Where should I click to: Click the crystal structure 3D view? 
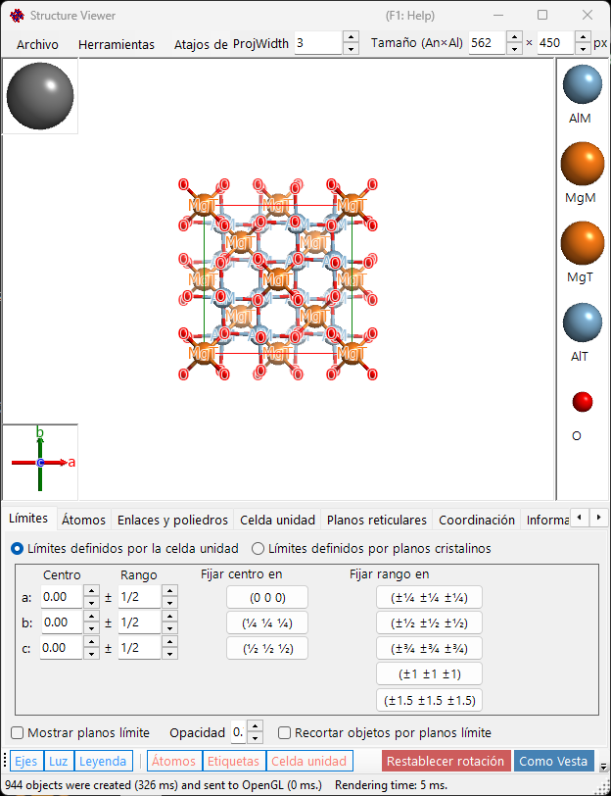[x=278, y=279]
